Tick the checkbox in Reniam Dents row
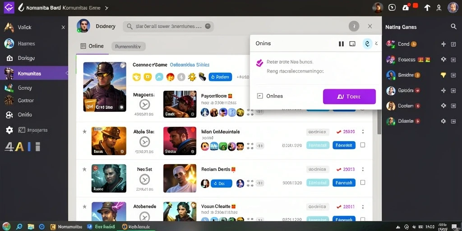The image size is (462, 231). coord(363,183)
